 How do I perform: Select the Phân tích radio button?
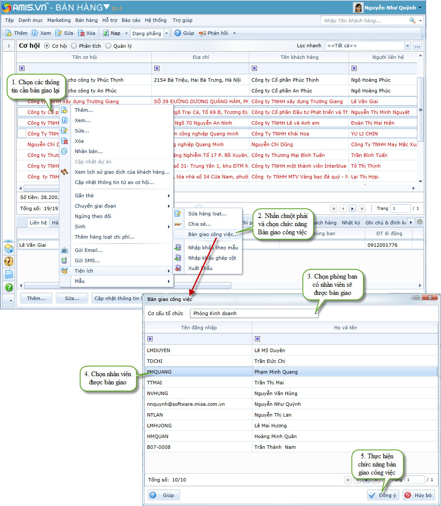click(x=74, y=46)
